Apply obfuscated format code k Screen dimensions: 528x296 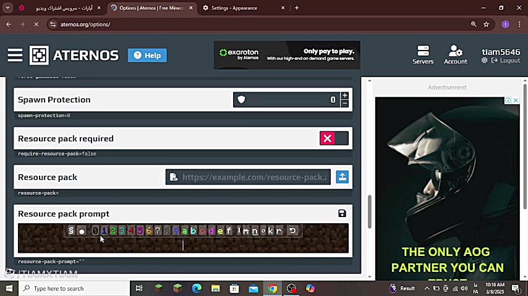point(271,231)
